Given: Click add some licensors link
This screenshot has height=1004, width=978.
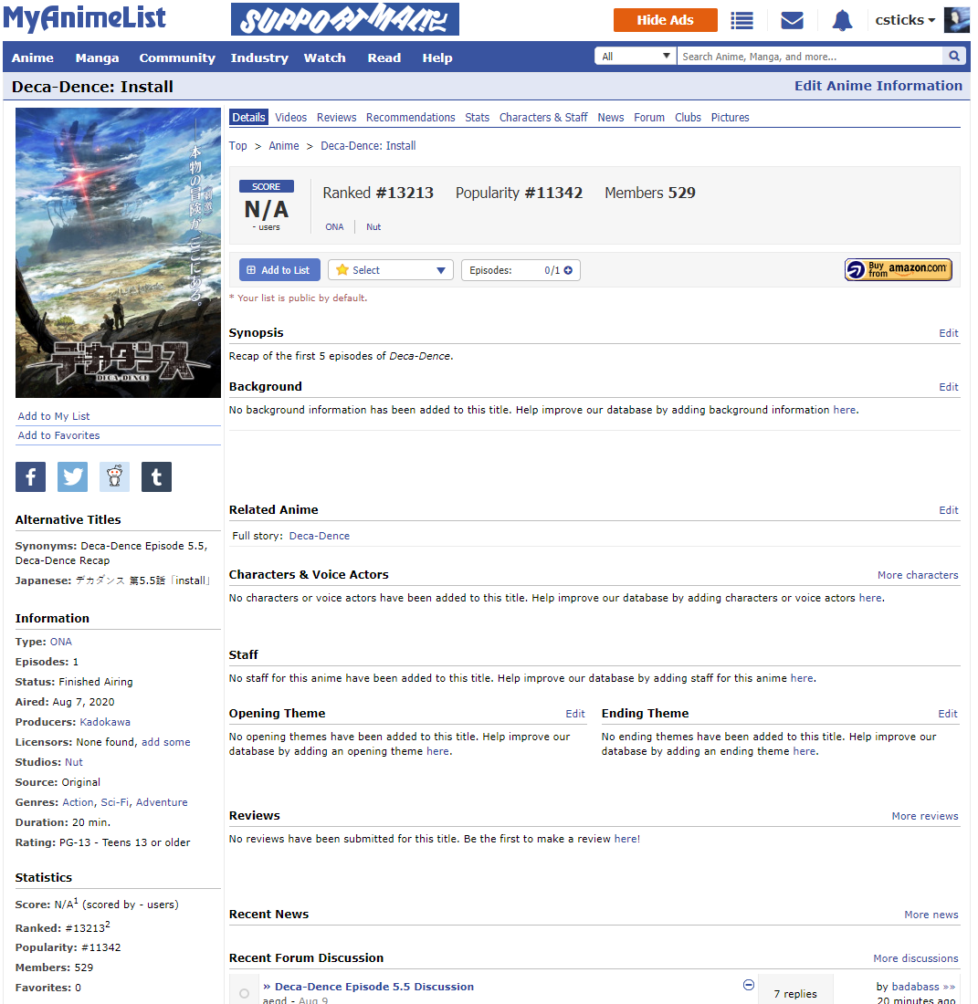Looking at the screenshot, I should click(x=166, y=742).
